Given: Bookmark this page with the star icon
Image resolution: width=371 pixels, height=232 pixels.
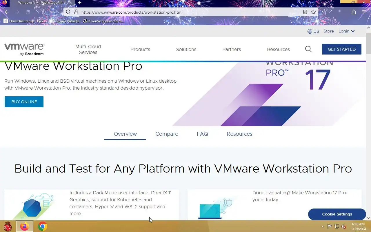Looking at the screenshot, I should 313,12.
